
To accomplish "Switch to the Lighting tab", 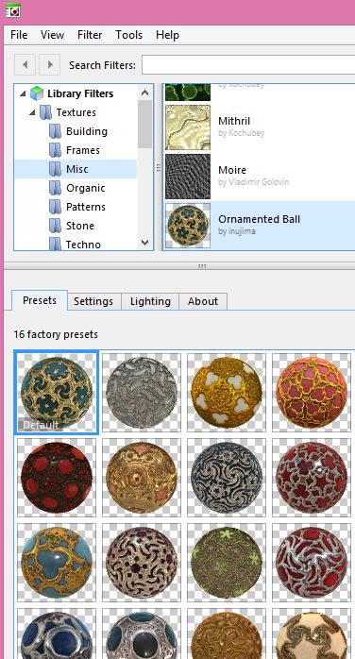I will click(150, 301).
